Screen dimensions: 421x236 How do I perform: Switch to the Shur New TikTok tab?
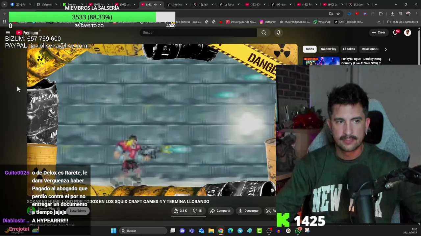click(x=178, y=5)
